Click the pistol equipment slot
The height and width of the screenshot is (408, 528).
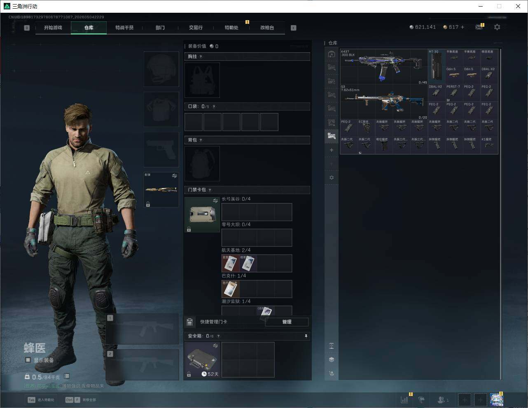tap(161, 150)
